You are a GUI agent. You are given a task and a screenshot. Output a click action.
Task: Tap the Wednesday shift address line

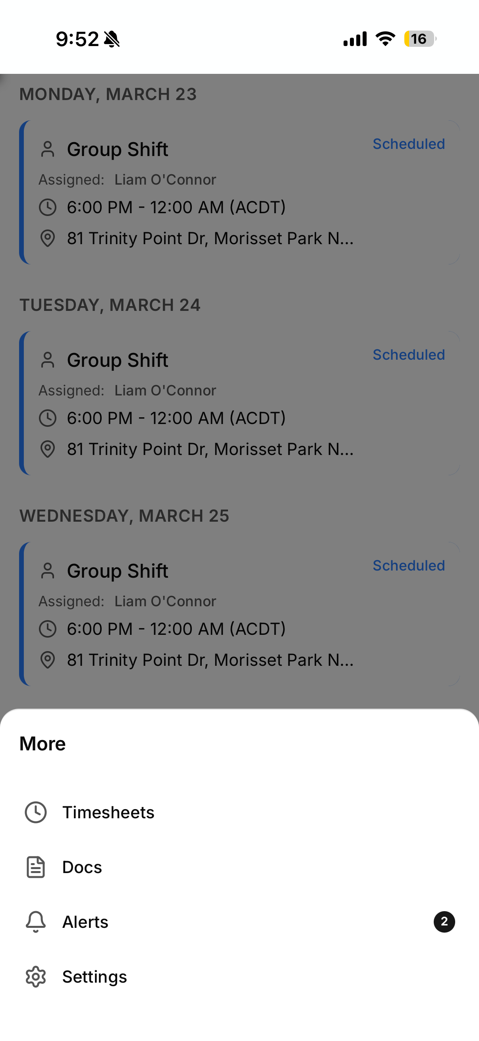click(x=210, y=660)
